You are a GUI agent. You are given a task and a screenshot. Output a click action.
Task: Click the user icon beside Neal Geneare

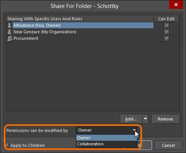click(9, 32)
